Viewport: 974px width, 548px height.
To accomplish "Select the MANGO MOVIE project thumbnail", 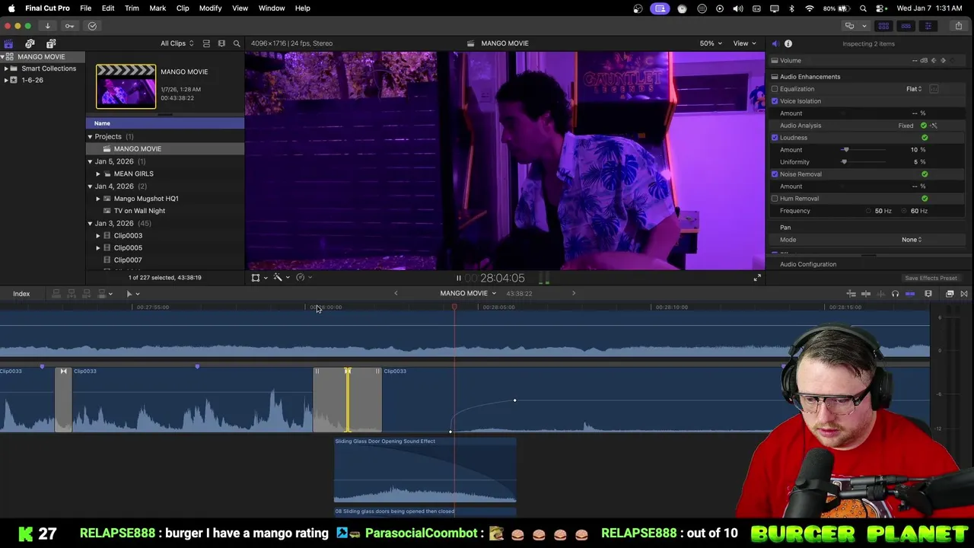I will point(126,86).
